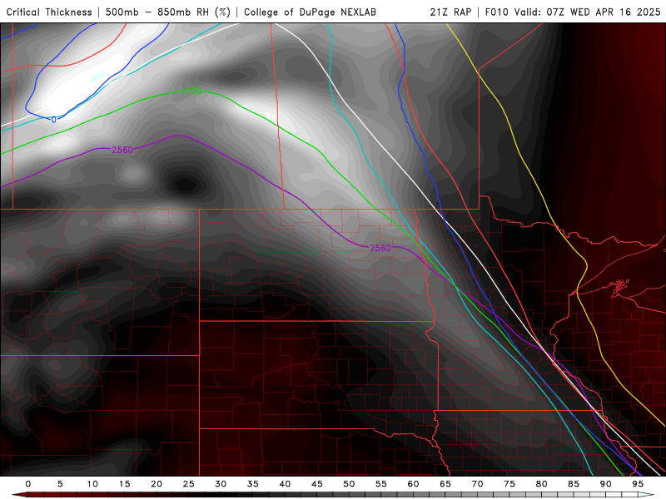This screenshot has width=666, height=499.
Task: Select the "21Z RAP" model run text
Action: coord(450,12)
